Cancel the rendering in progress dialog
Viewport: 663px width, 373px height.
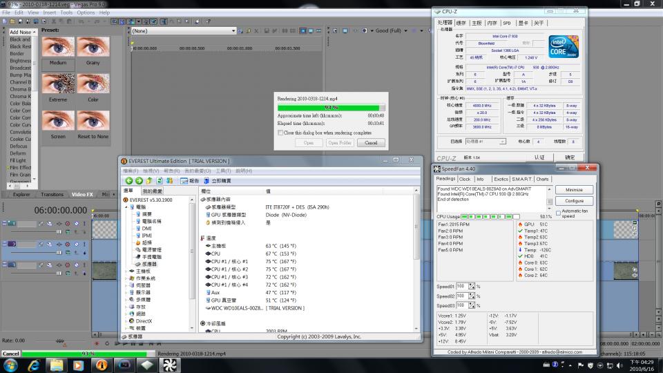coord(371,143)
